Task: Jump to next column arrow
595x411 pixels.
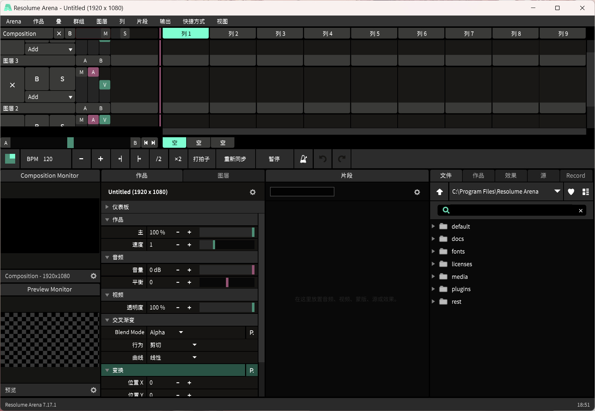Action: (154, 143)
